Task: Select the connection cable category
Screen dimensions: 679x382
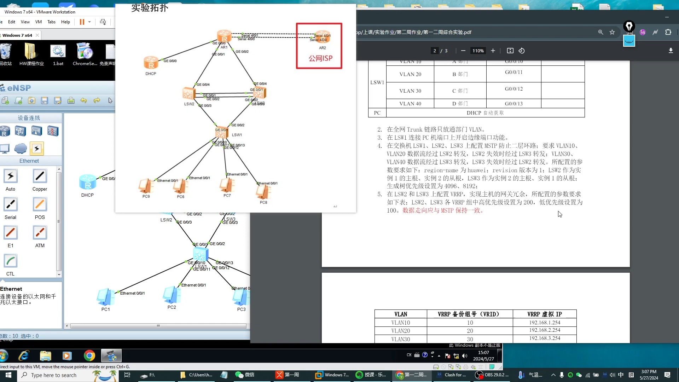Action: pos(37,149)
